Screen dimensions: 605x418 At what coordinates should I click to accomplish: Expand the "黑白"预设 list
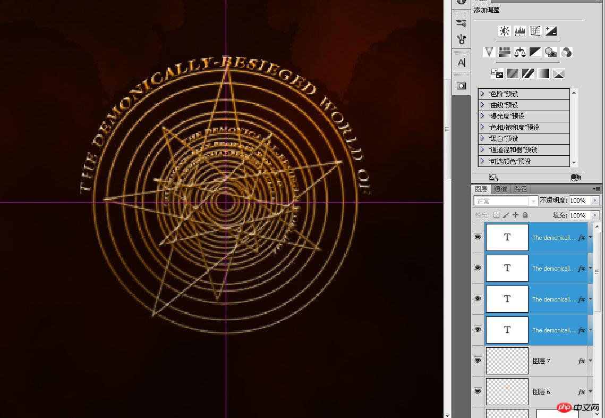pos(482,138)
